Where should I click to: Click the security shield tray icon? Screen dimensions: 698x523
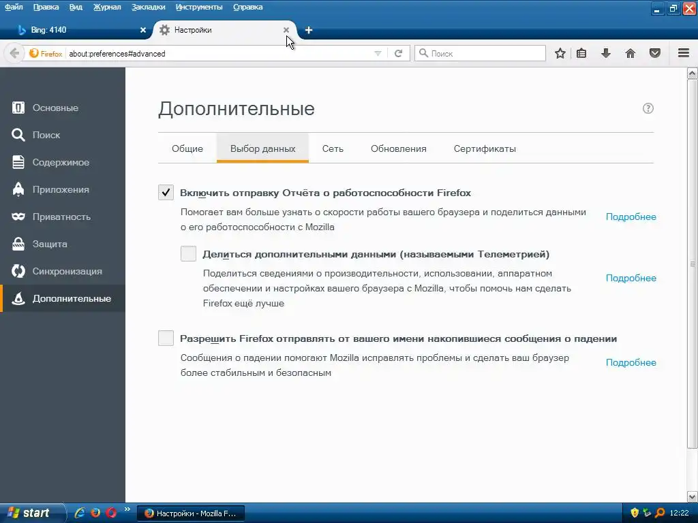click(x=635, y=513)
